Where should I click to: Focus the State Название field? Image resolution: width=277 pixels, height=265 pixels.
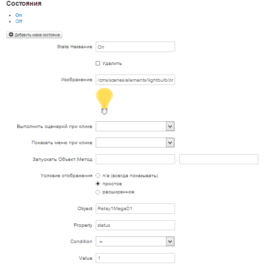click(x=135, y=47)
